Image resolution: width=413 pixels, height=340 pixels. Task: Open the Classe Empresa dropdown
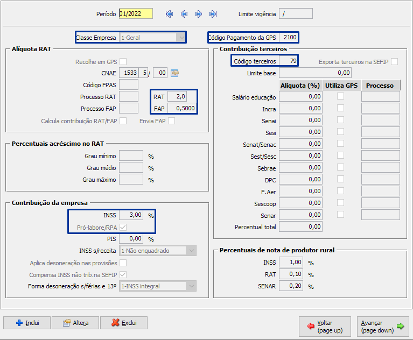[x=181, y=38]
